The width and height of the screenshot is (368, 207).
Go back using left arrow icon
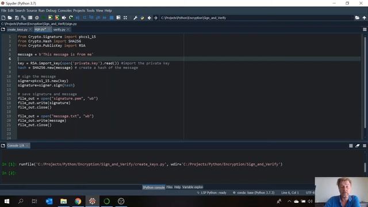(149, 18)
